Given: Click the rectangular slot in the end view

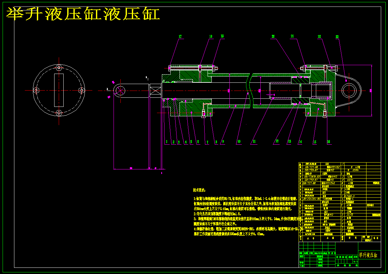Looking at the screenshot, I should click(59, 90).
